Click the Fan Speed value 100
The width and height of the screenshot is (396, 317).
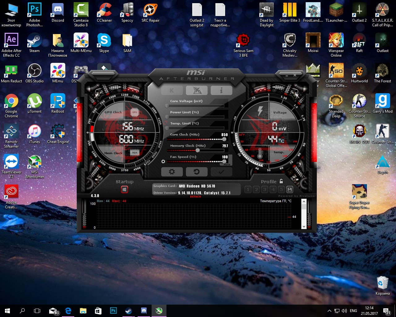[225, 157]
